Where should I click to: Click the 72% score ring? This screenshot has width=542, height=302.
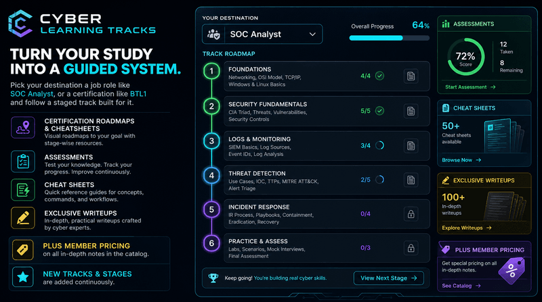click(465, 57)
